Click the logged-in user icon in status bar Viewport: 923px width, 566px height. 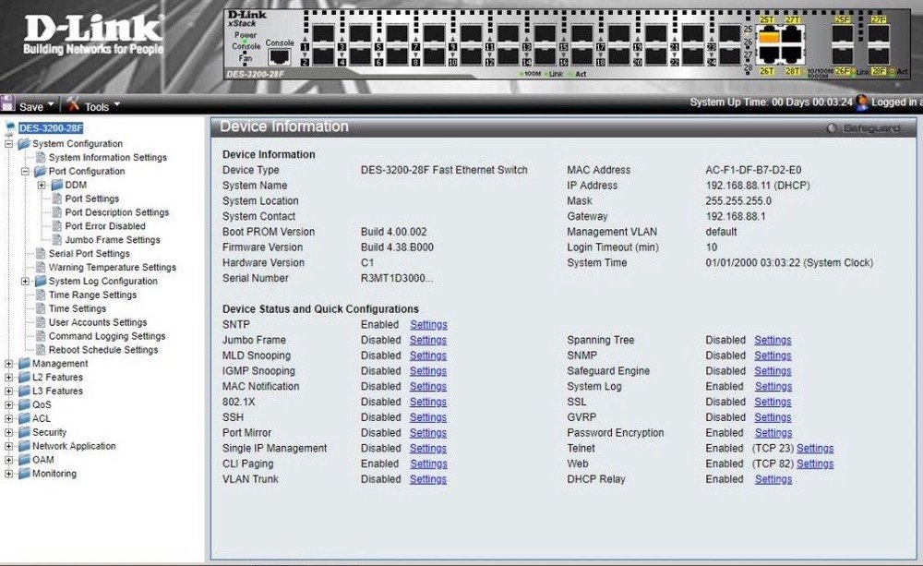point(862,102)
